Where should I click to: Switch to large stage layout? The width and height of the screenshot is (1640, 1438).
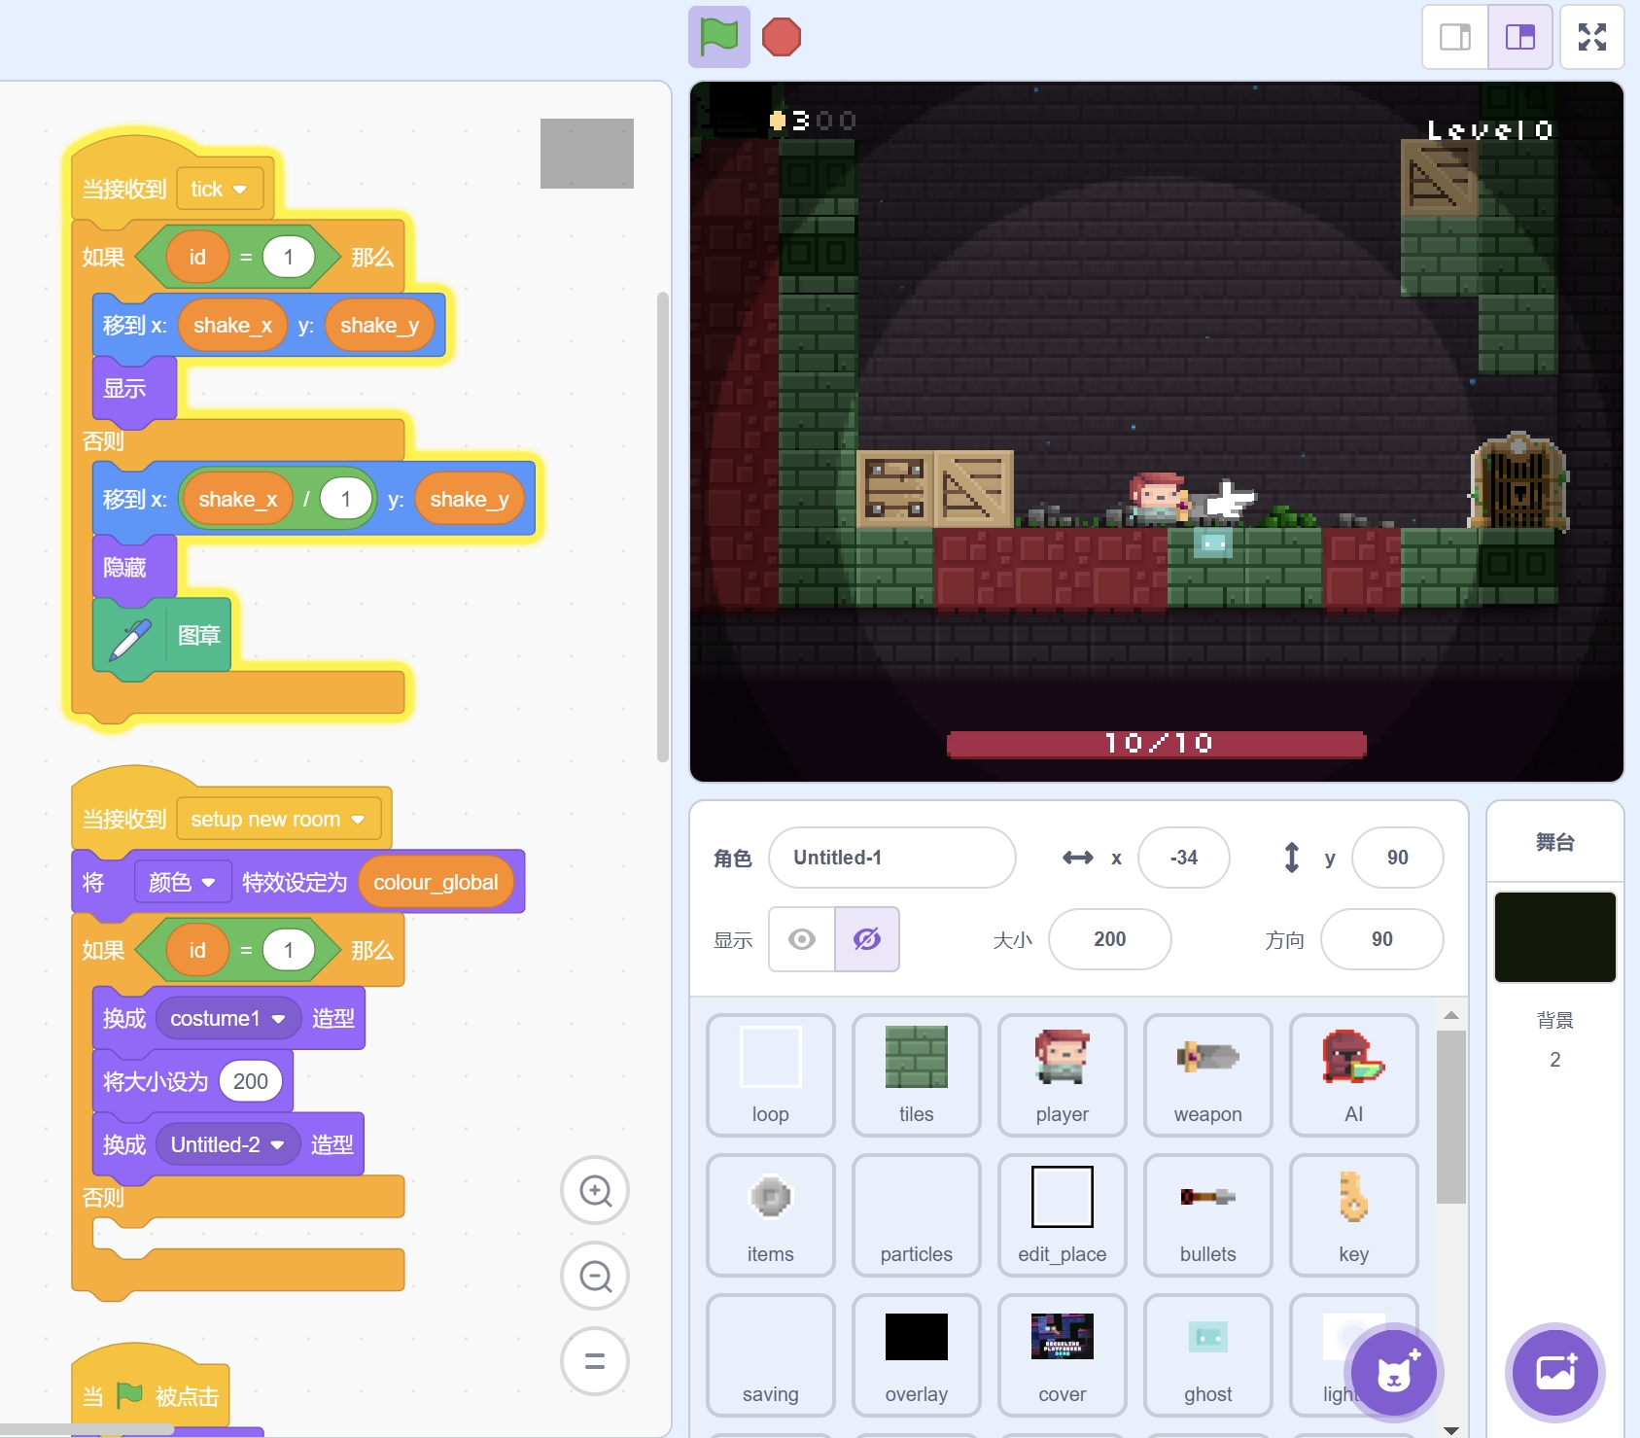(1519, 37)
